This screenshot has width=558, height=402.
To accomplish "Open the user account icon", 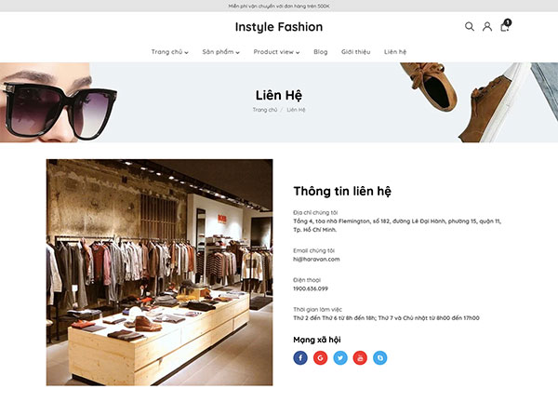I will 487,26.
